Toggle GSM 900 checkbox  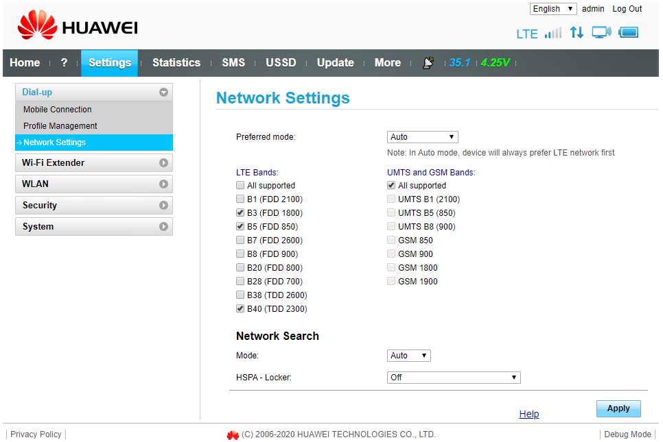click(391, 254)
